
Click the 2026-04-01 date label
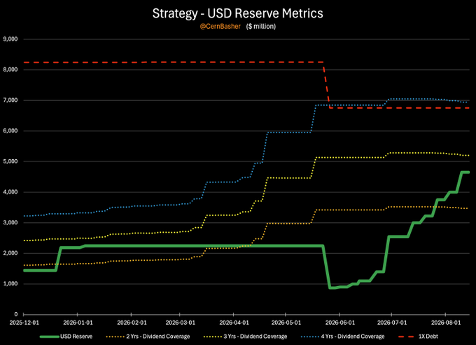(234, 323)
